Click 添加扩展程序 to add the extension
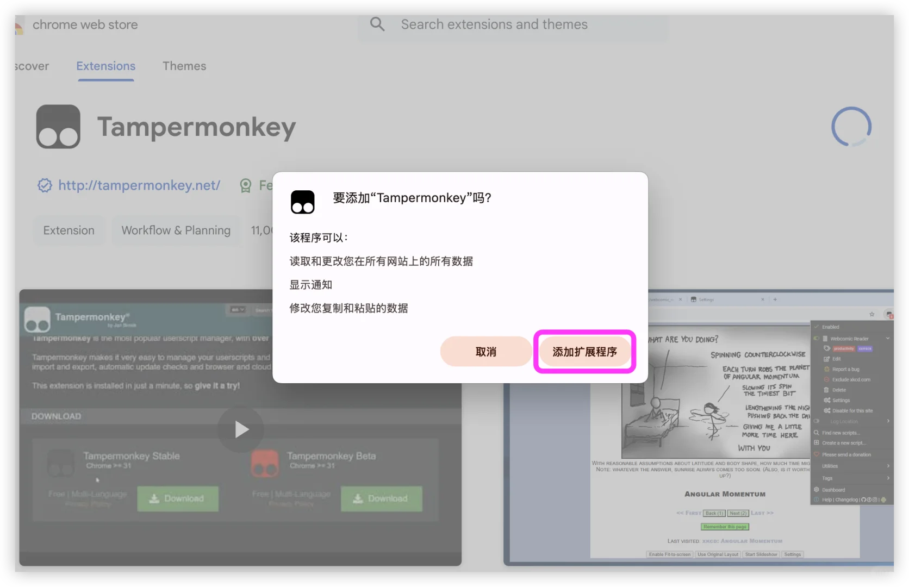Image resolution: width=909 pixels, height=587 pixels. point(584,352)
